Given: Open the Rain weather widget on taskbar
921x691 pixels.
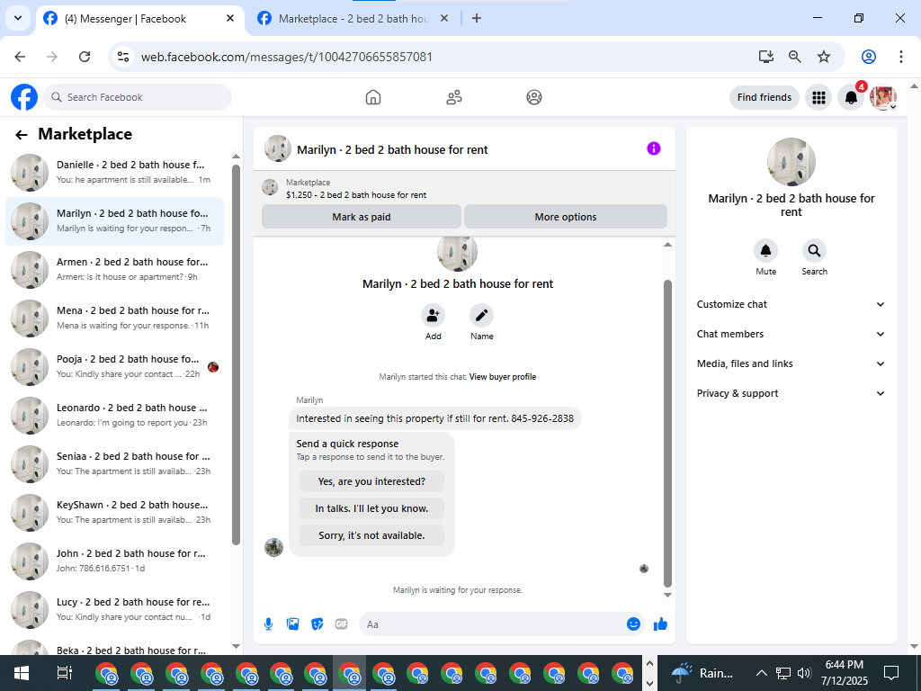Looking at the screenshot, I should click(x=702, y=673).
